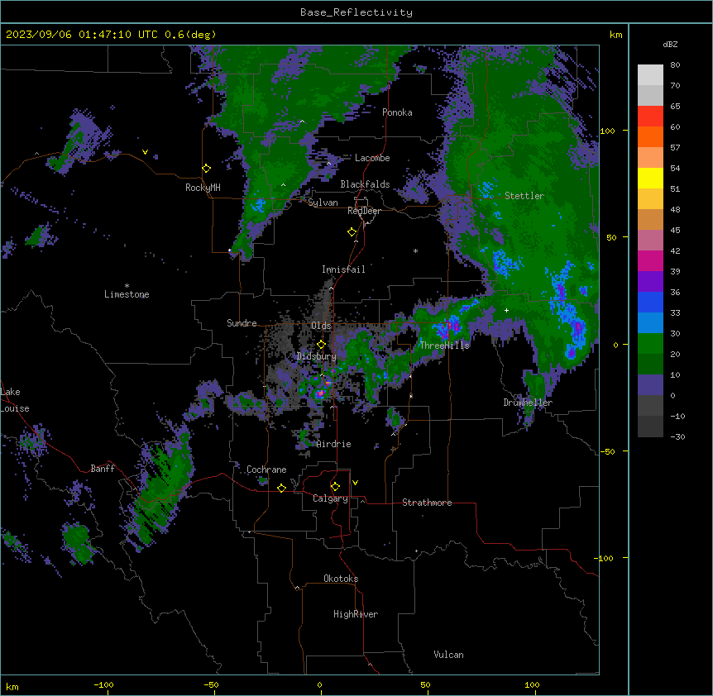The height and width of the screenshot is (696, 713).
Task: Click the Strathmore label
Action: (x=427, y=503)
